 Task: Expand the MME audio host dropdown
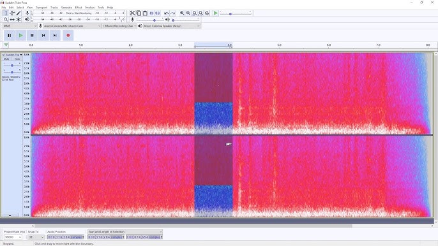coord(20,26)
